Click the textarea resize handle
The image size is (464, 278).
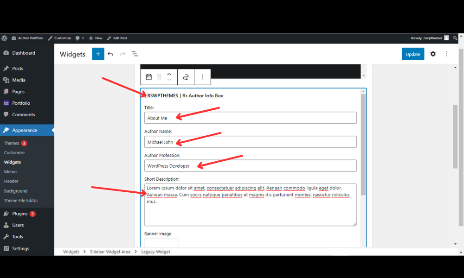(354, 224)
